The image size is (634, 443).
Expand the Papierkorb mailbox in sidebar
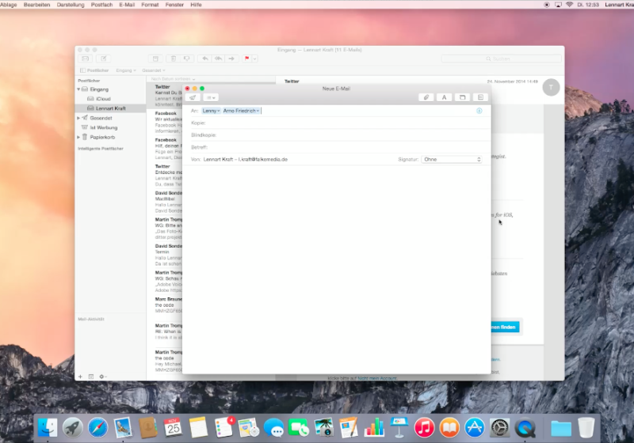click(x=78, y=137)
